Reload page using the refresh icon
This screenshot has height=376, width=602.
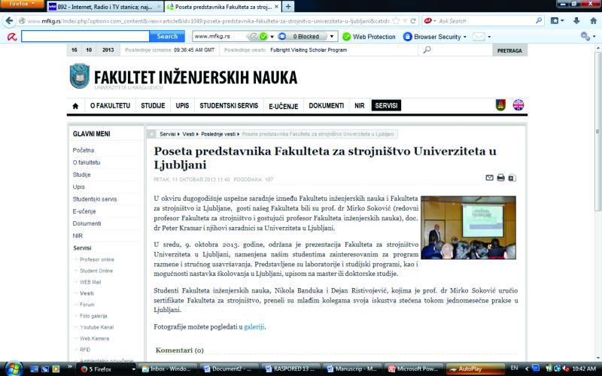(x=413, y=21)
